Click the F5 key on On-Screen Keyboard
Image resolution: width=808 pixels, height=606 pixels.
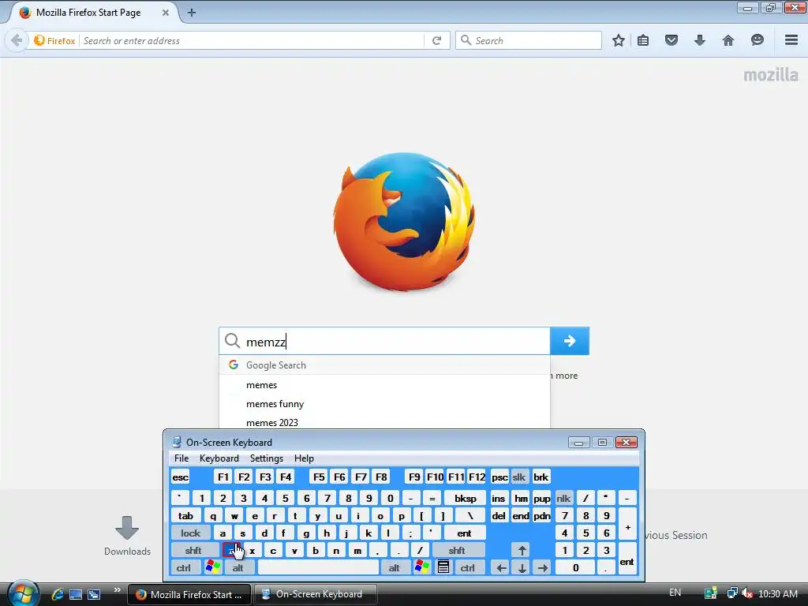pos(319,477)
